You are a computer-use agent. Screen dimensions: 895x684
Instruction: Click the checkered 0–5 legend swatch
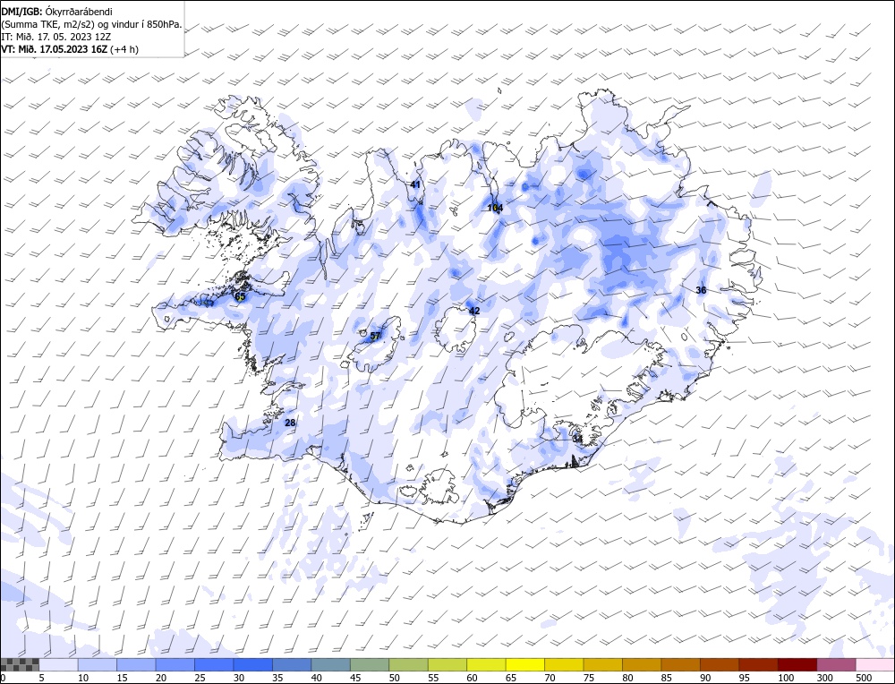20,664
